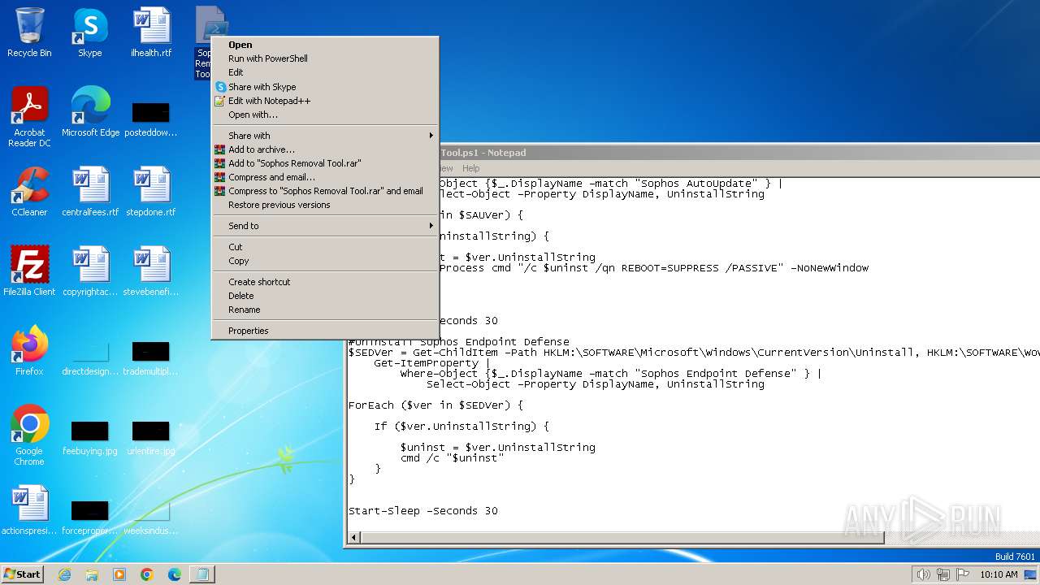Viewport: 1040px width, 585px height.
Task: Select the posteddow… desktop file icon
Action: (151, 117)
